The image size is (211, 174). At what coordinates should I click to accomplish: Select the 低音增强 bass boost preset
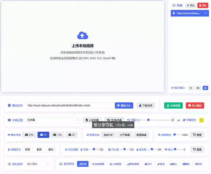click(98, 164)
